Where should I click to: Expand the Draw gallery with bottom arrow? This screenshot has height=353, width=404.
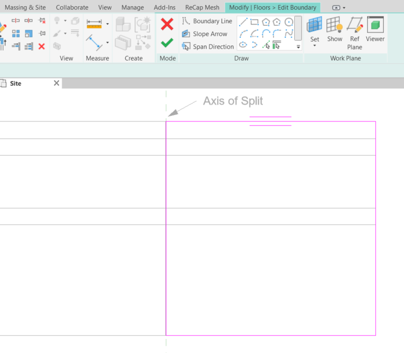point(298,47)
